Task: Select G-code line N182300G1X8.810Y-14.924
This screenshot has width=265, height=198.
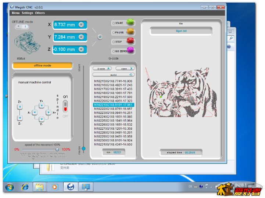Action: (x=113, y=140)
